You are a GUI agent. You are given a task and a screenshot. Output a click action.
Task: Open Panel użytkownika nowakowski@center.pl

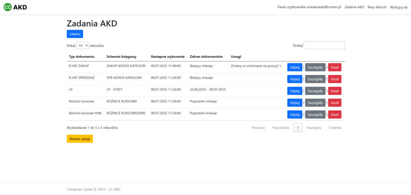(309, 7)
